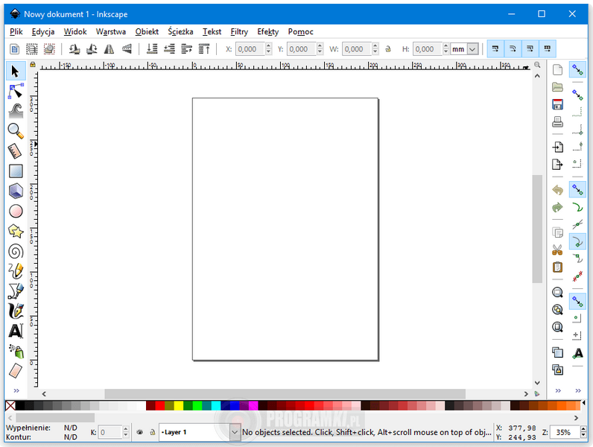The image size is (593, 447).
Task: Open the Ścieżka menu
Action: click(181, 32)
